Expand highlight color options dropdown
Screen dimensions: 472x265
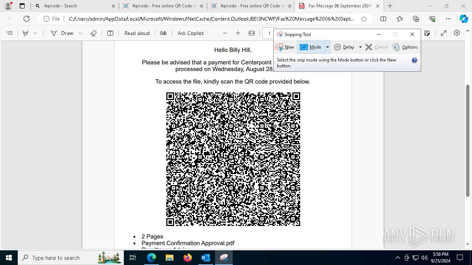coord(35,33)
